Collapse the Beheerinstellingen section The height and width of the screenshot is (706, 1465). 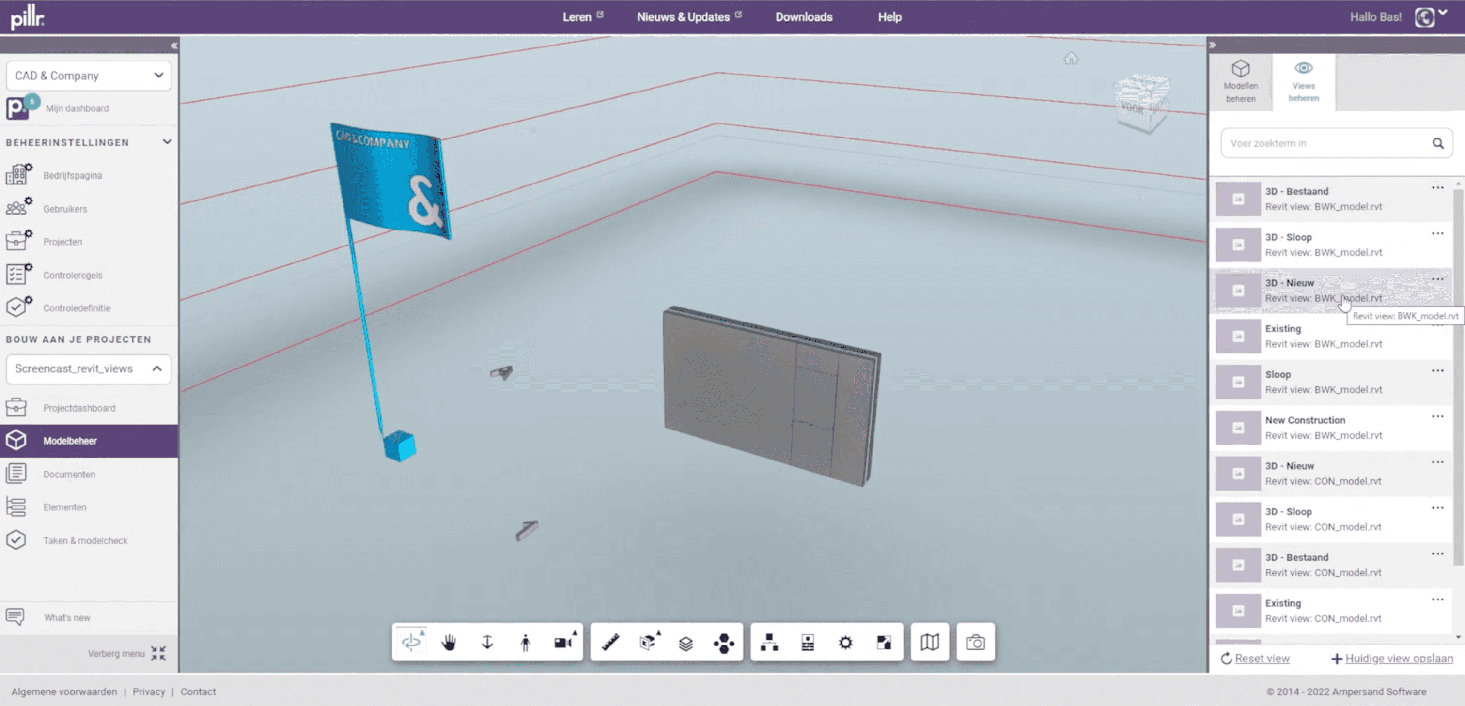(167, 141)
